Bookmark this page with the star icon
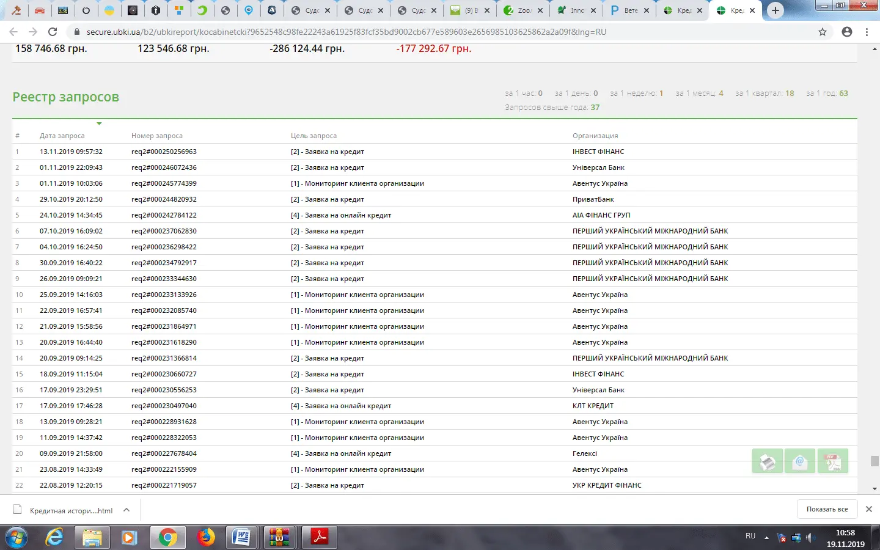 tap(823, 32)
